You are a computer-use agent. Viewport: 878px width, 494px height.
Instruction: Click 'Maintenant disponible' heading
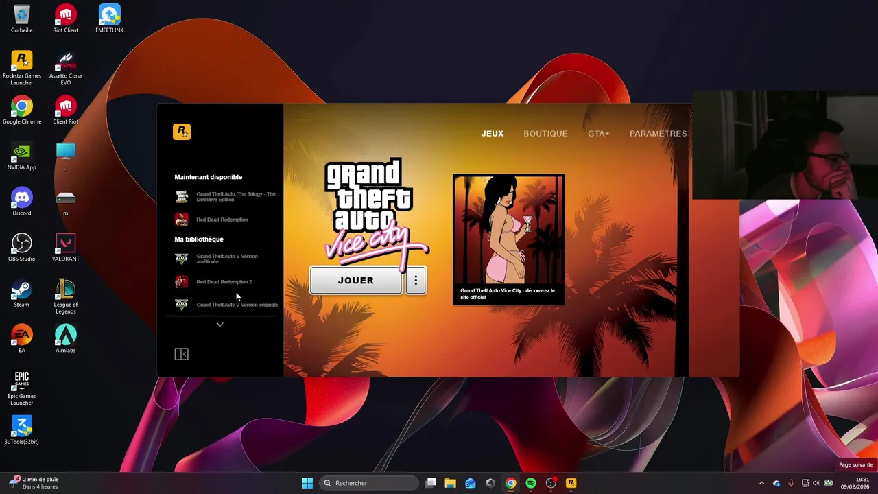(208, 177)
